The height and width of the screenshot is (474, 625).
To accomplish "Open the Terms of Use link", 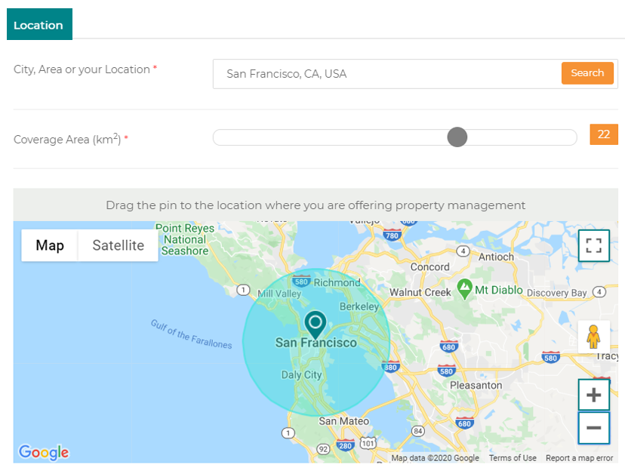I will [x=513, y=458].
